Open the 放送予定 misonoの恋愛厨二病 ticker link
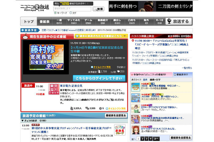The image size is (214, 142). (x=69, y=30)
